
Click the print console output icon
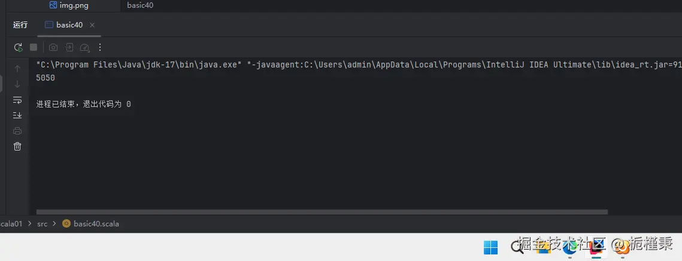tap(17, 131)
